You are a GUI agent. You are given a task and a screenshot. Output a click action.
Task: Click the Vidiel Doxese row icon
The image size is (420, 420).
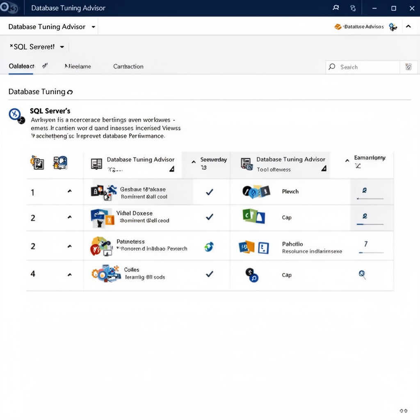click(102, 218)
